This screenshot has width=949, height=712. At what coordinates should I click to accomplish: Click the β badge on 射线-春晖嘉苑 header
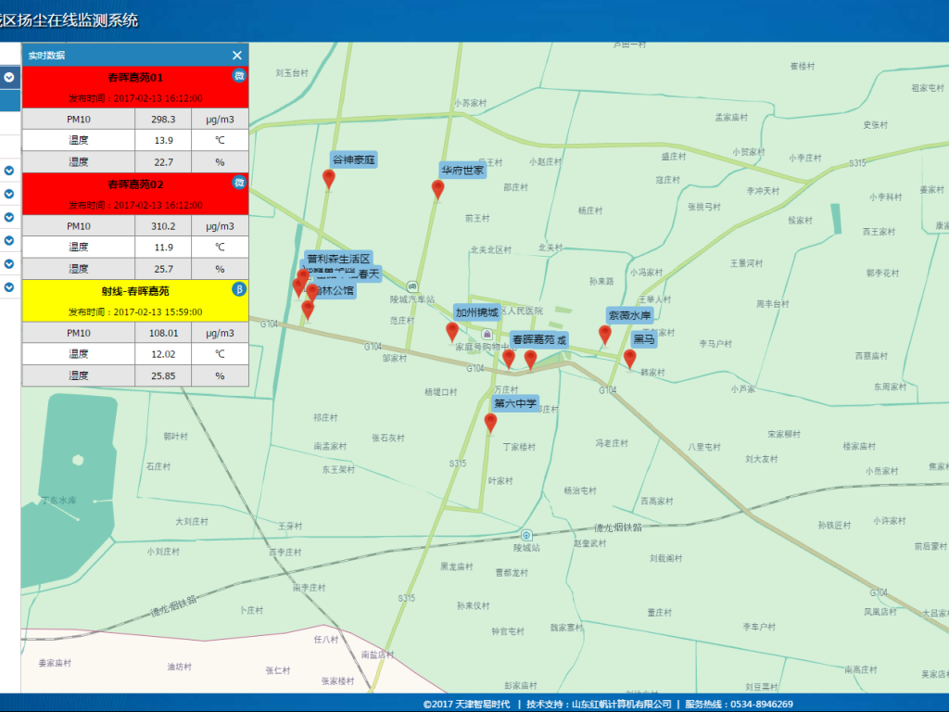click(238, 289)
